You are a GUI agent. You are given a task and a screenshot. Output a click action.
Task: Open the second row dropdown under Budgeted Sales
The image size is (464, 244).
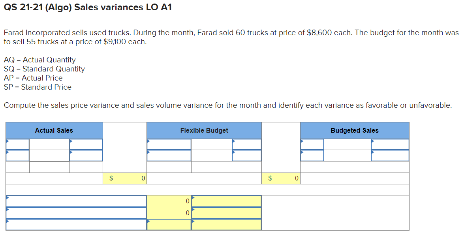[x=312, y=155]
